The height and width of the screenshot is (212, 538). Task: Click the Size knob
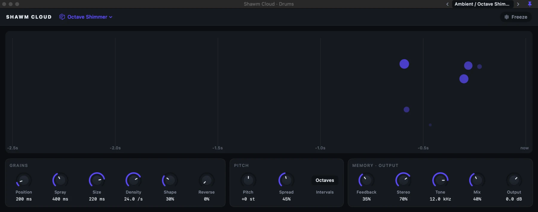pos(97,180)
